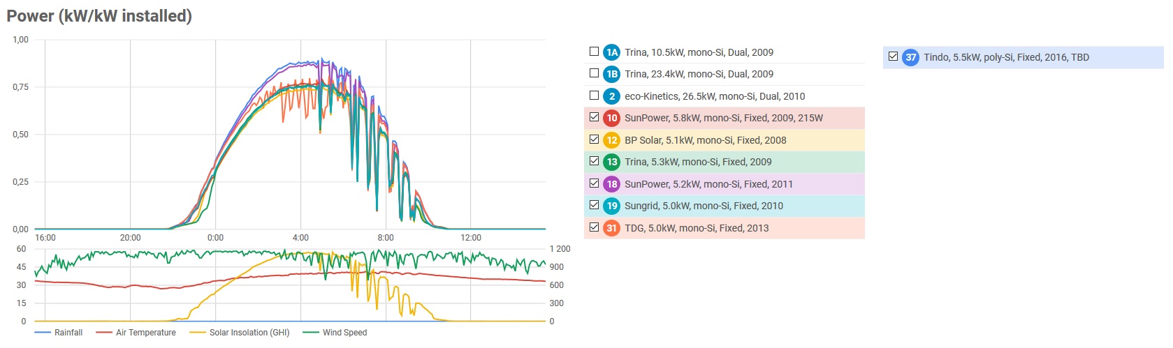Select the TDG, 5.0kW, mono-Si label
The height and width of the screenshot is (348, 1173).
(697, 228)
